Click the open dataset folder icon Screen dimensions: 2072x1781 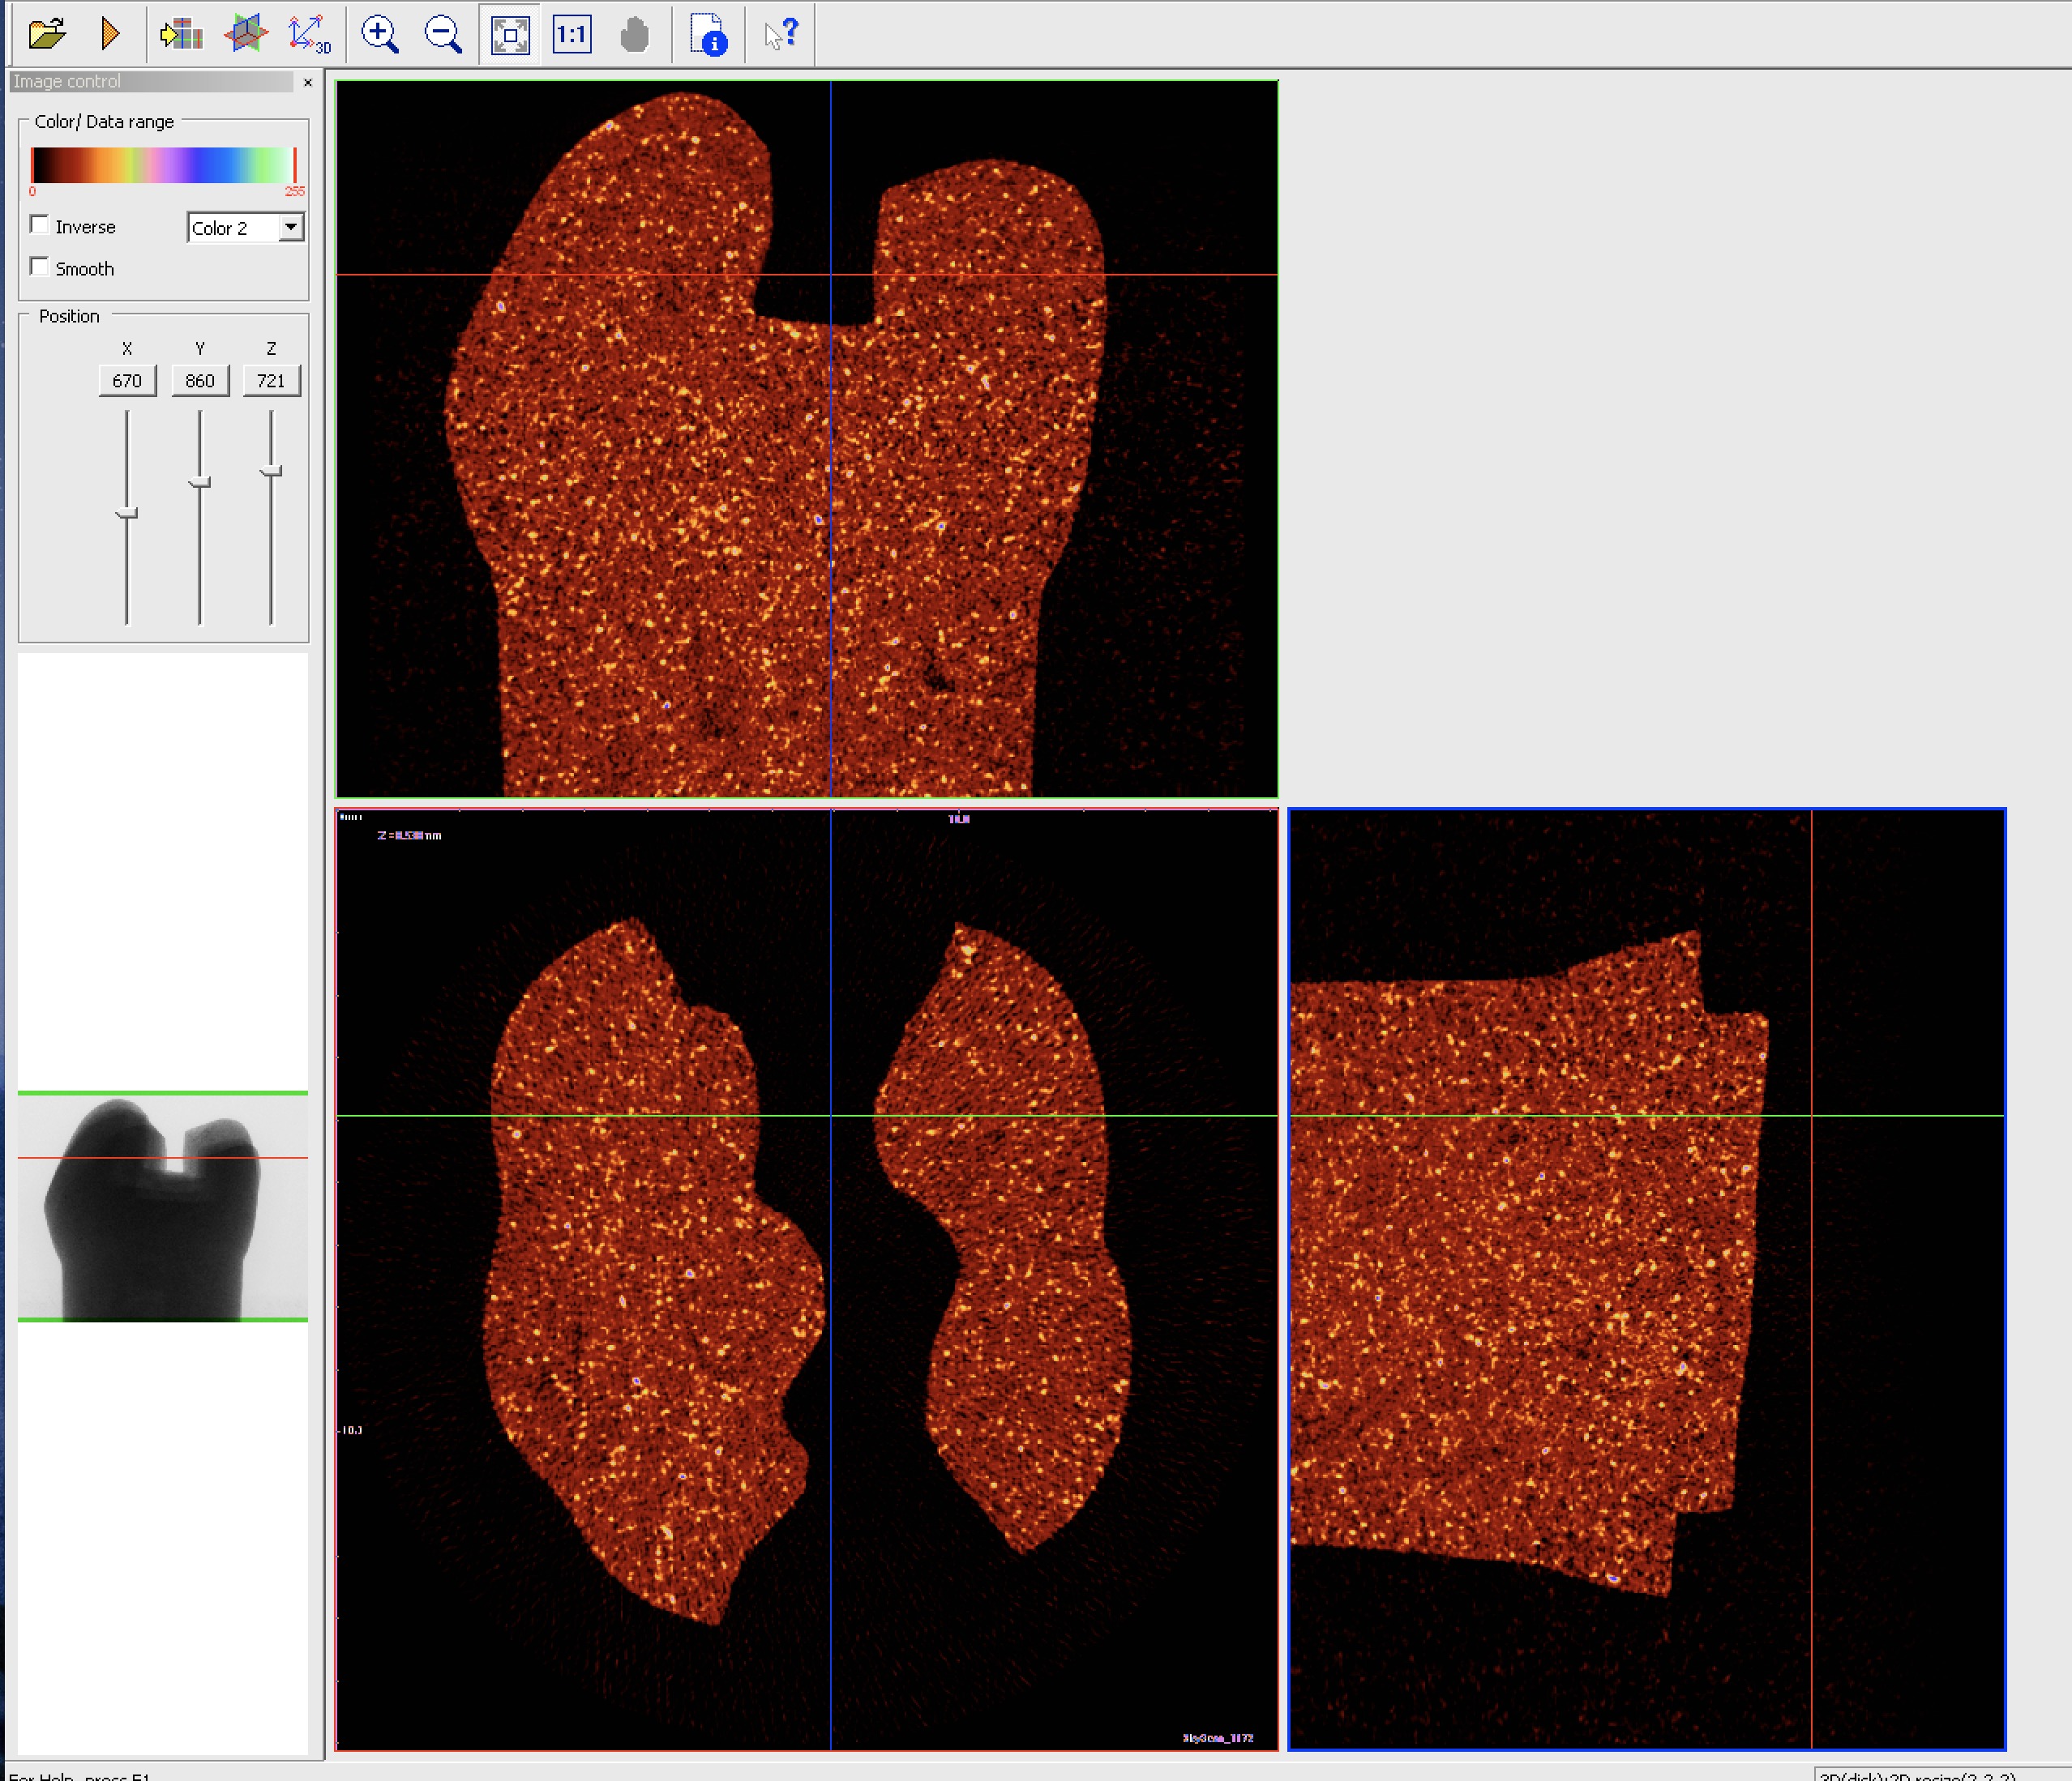click(x=47, y=34)
